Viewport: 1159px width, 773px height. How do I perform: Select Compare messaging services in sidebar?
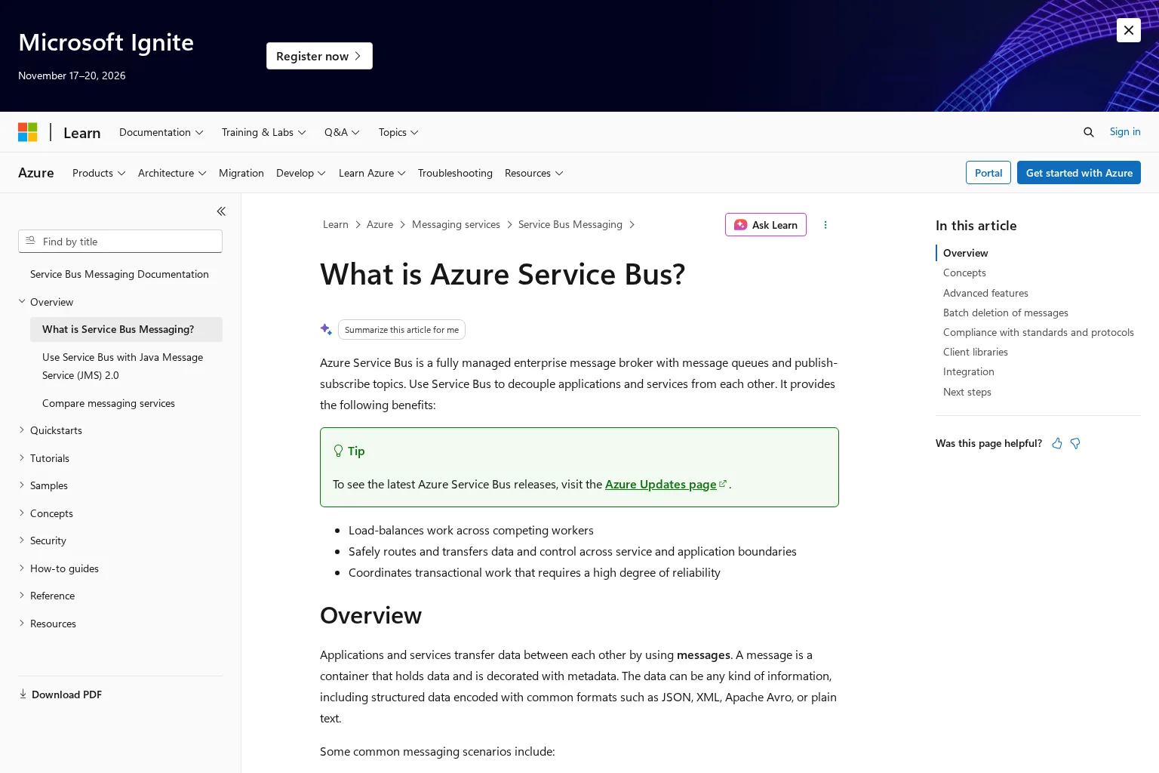[109, 403]
